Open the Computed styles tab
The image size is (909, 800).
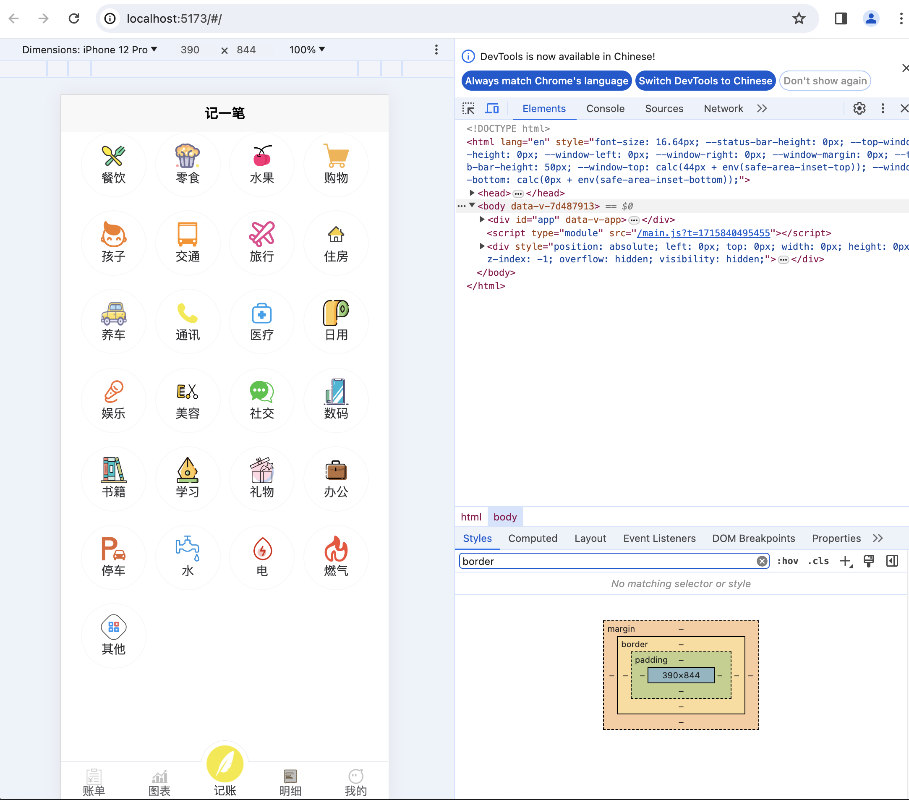pos(533,539)
